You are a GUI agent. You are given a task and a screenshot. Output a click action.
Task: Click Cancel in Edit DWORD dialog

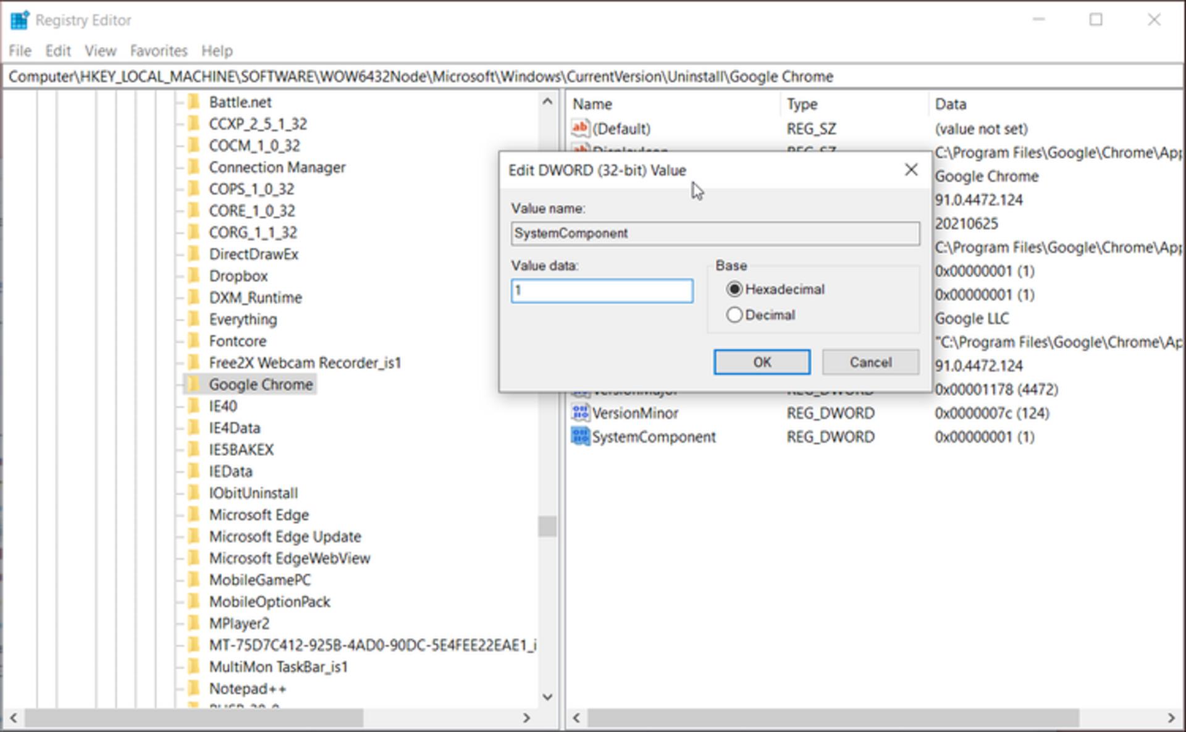(x=870, y=362)
